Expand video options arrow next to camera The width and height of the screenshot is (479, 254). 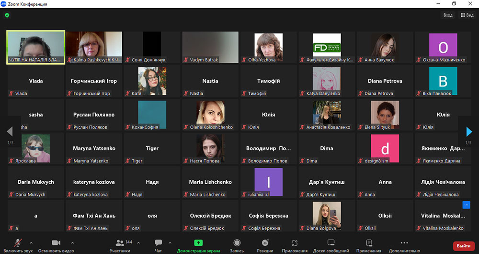pos(72,242)
